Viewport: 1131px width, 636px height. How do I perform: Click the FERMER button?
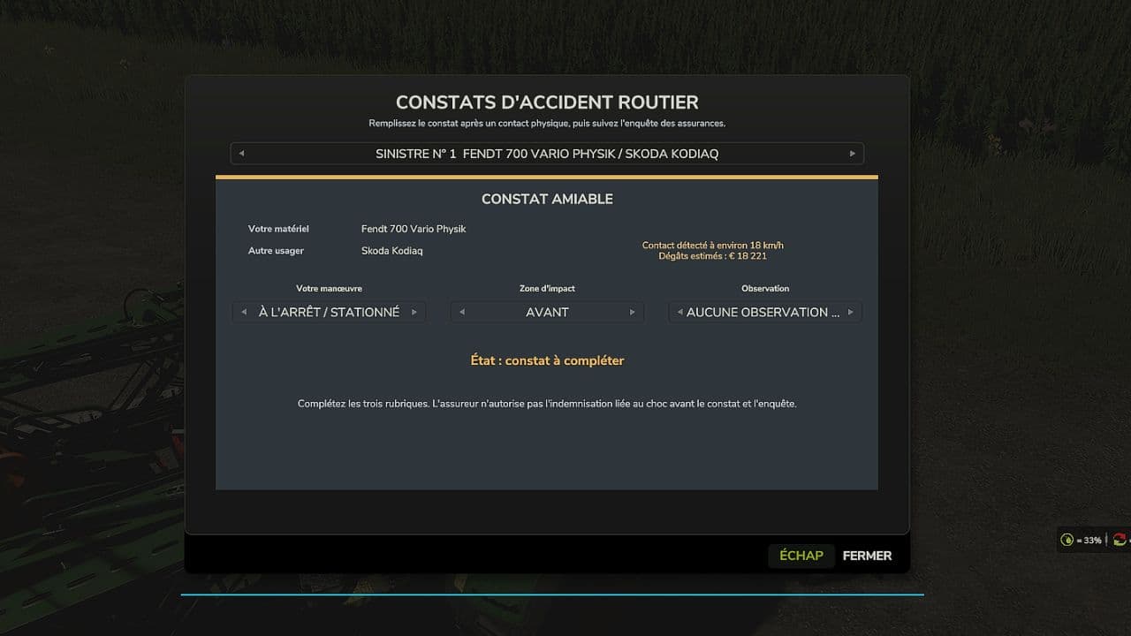coord(867,556)
